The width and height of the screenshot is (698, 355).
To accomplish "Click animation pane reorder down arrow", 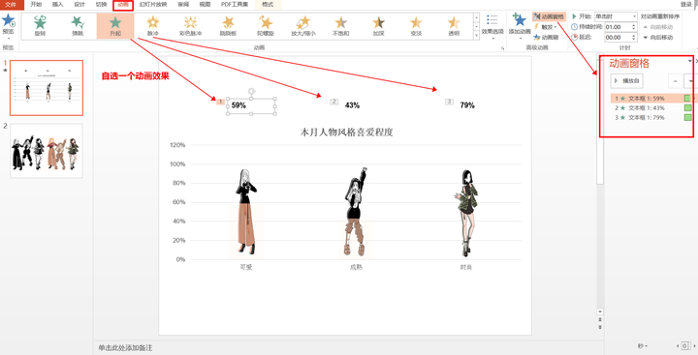I will [x=690, y=81].
